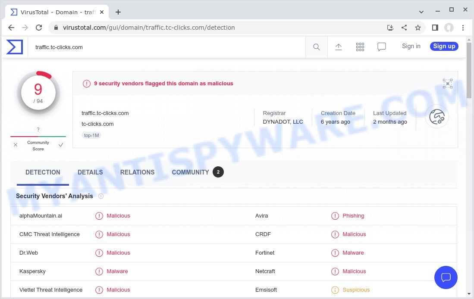
Task: Click the alphaMountain.ai Malicious alert icon
Action: coord(99,216)
